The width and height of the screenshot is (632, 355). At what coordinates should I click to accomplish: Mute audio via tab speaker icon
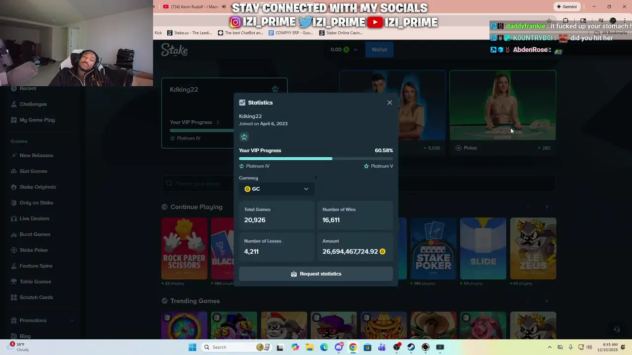pos(224,7)
